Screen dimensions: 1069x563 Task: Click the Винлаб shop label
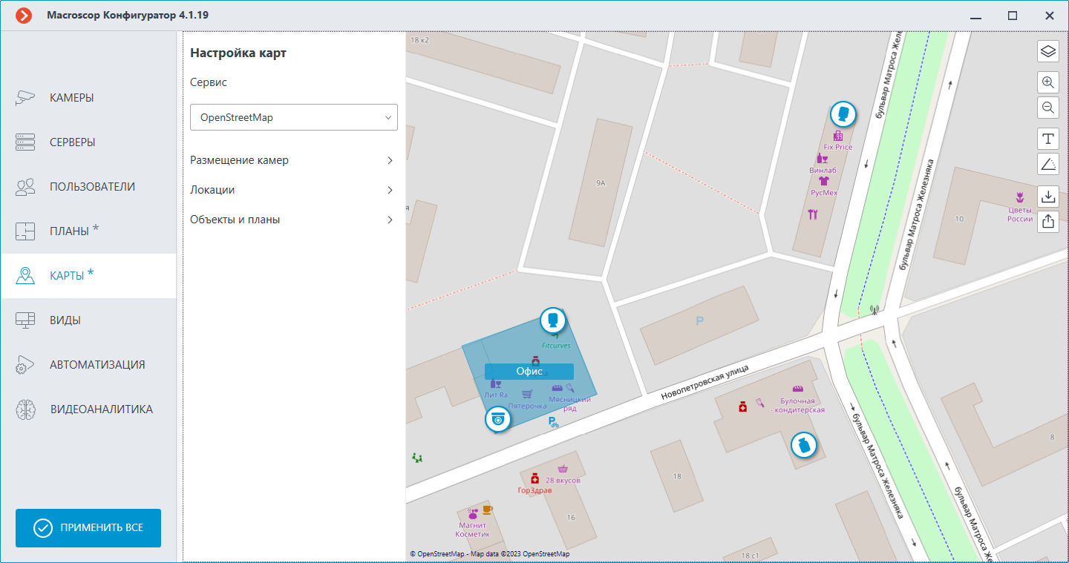[x=823, y=170]
